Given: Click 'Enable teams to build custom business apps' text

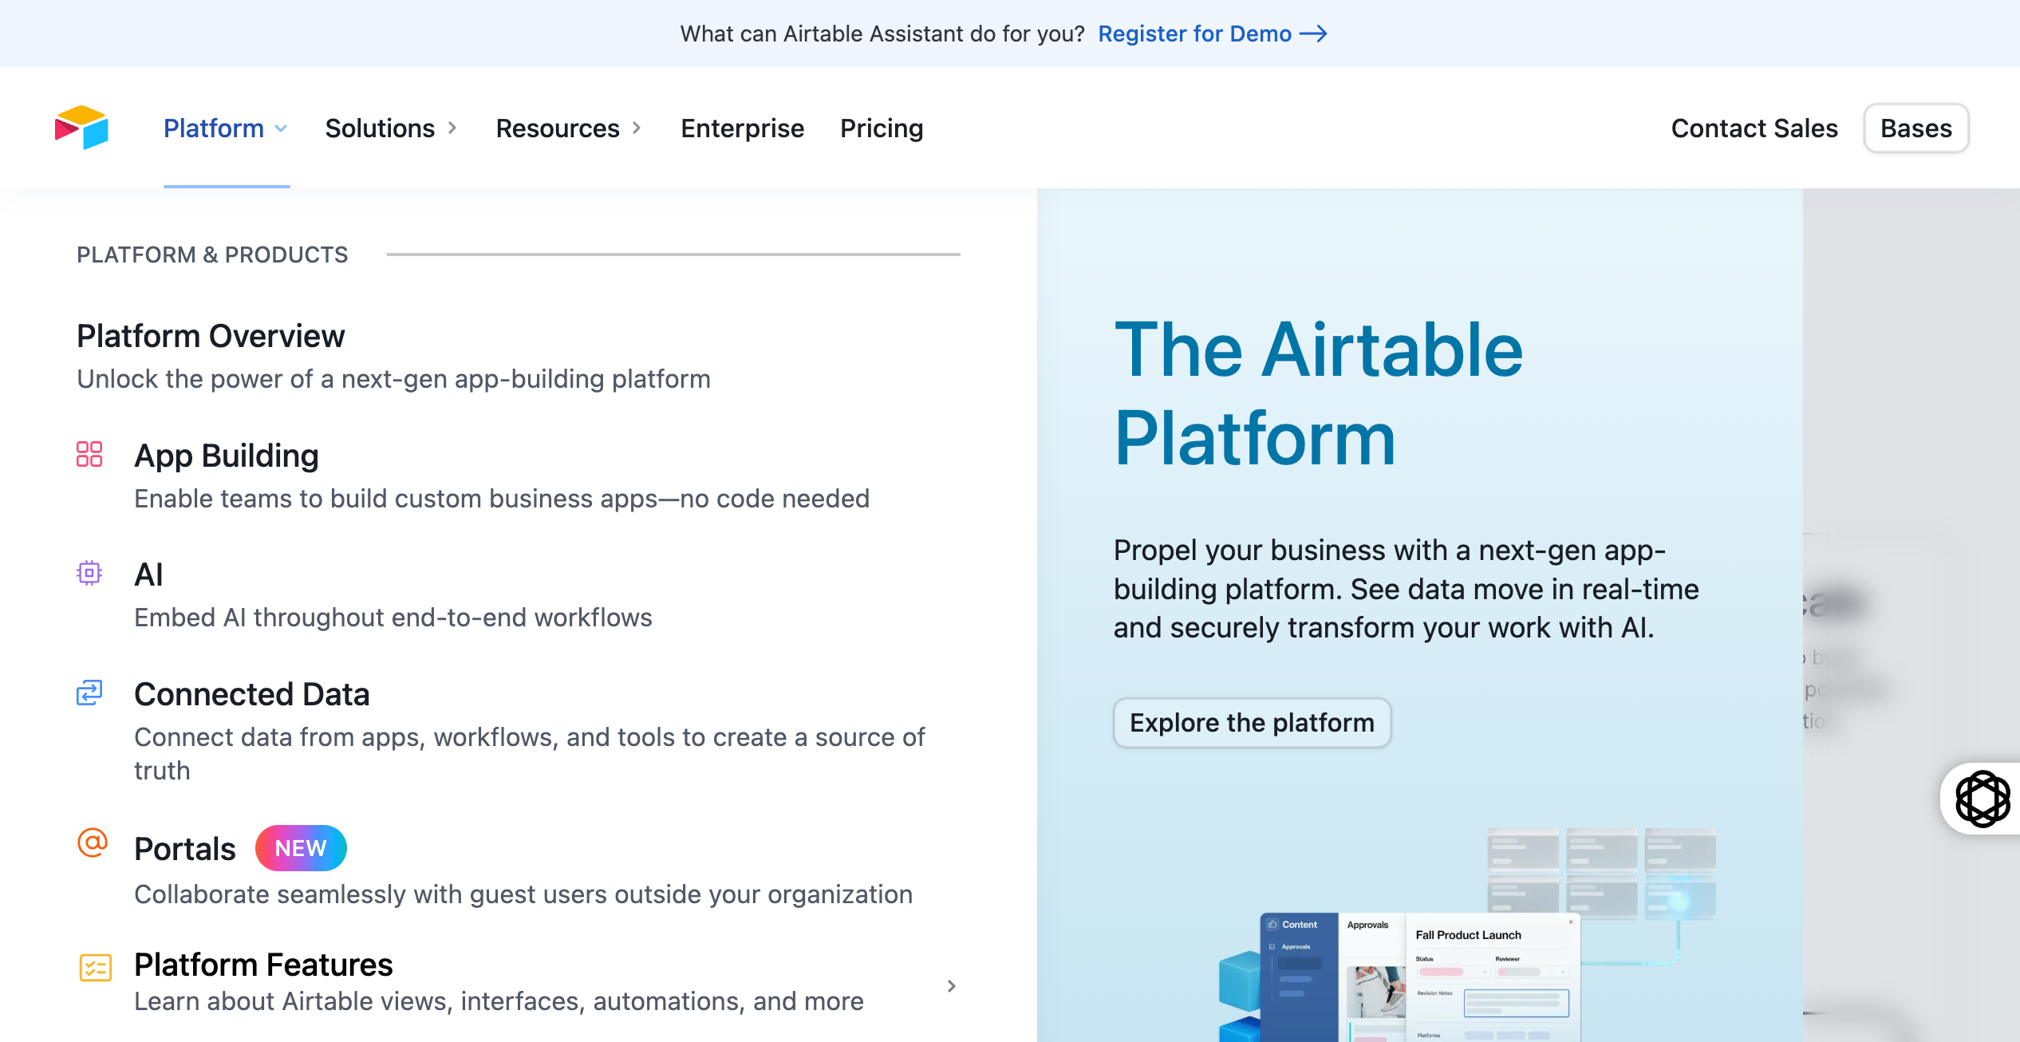Looking at the screenshot, I should [x=502, y=499].
